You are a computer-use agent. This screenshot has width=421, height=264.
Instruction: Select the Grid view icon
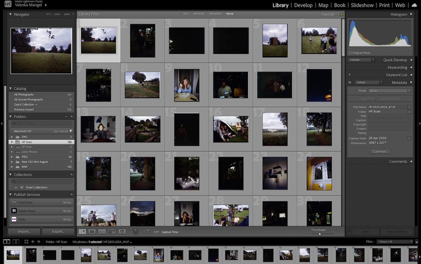point(82,231)
